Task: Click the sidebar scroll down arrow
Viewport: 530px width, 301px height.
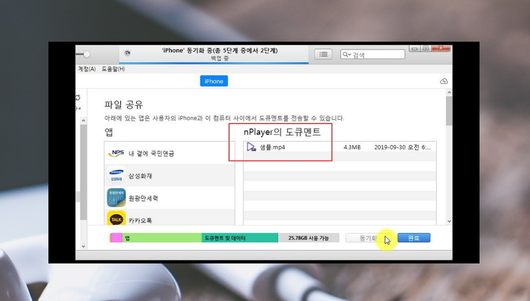Action: [x=83, y=246]
